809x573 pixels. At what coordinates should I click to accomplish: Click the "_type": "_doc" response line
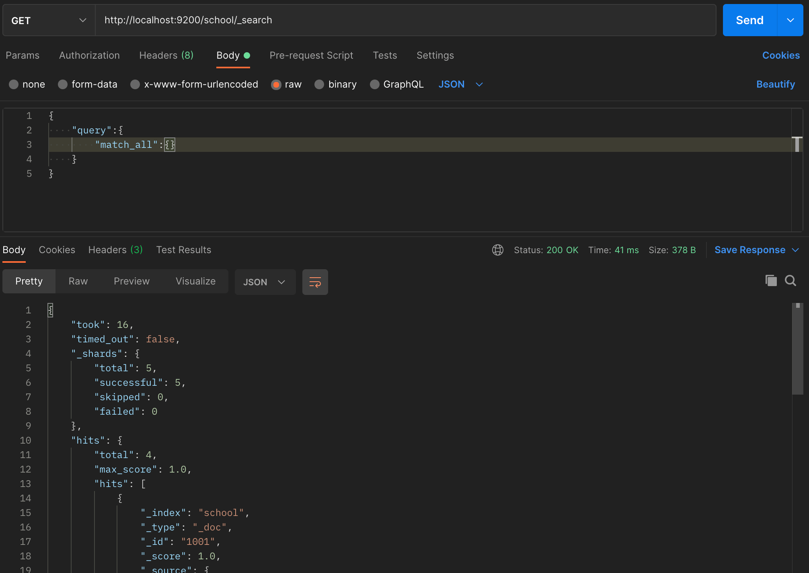186,527
